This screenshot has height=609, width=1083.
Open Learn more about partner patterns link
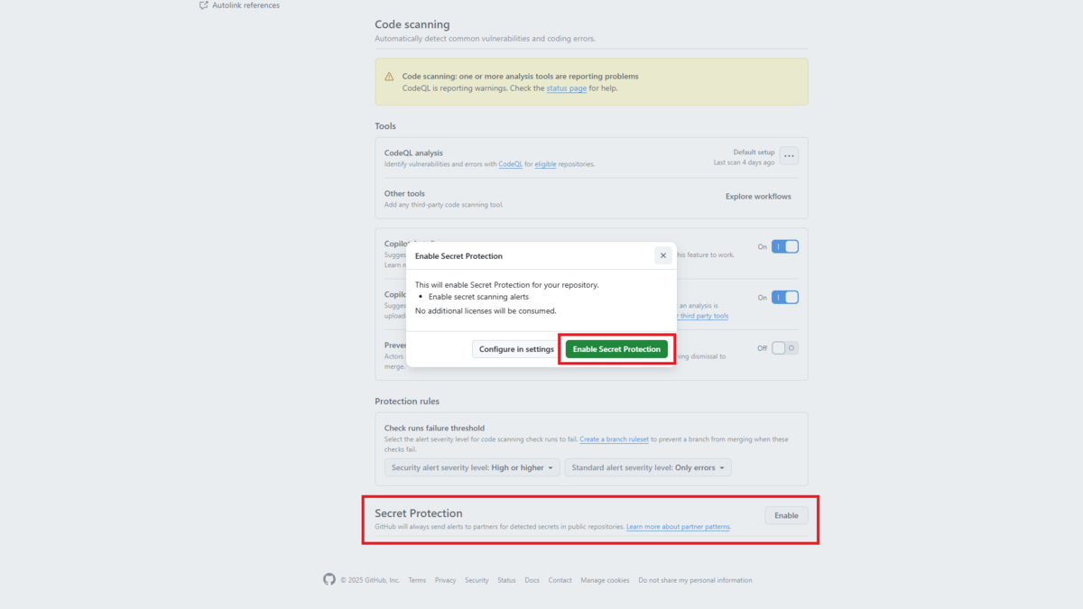678,526
